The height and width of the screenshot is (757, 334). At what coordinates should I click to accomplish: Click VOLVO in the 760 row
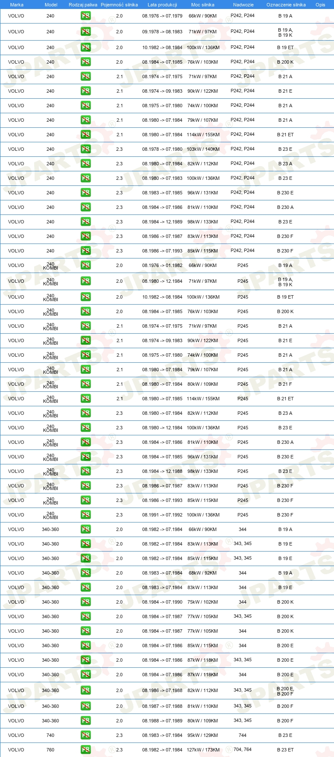pyautogui.click(x=16, y=750)
